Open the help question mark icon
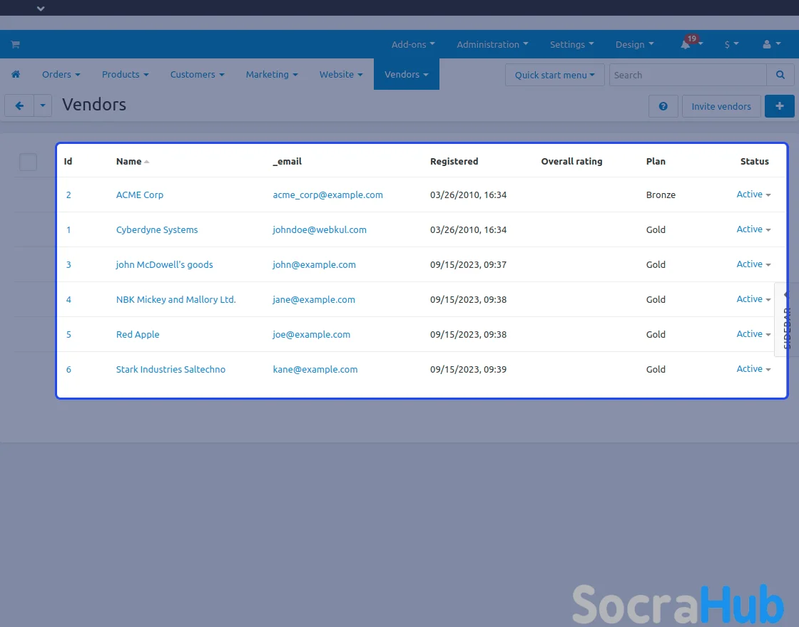 (x=663, y=106)
